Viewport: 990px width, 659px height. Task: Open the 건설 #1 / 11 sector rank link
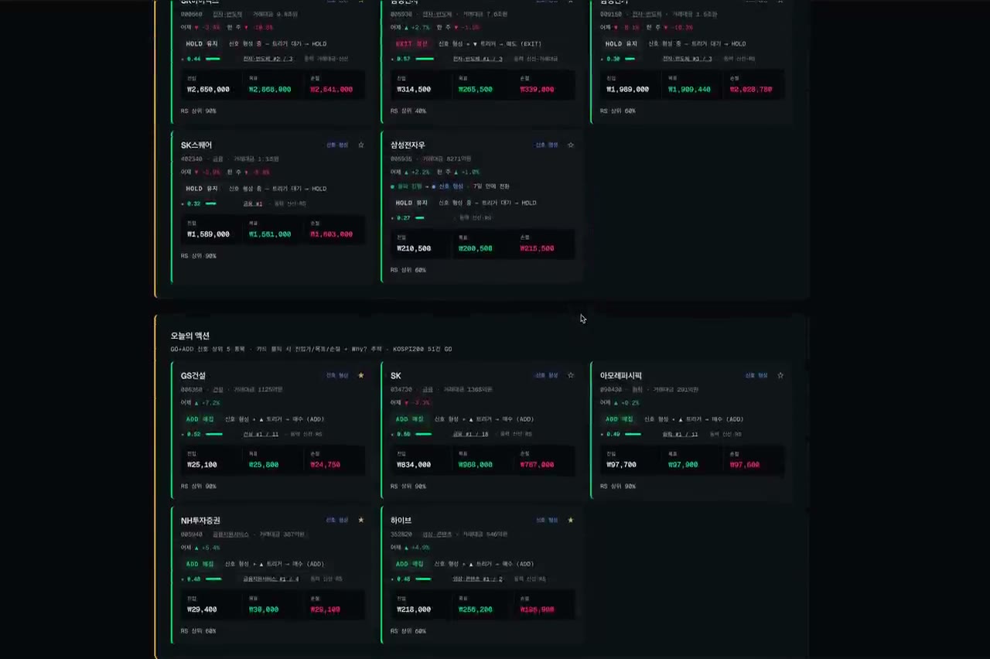click(x=261, y=434)
